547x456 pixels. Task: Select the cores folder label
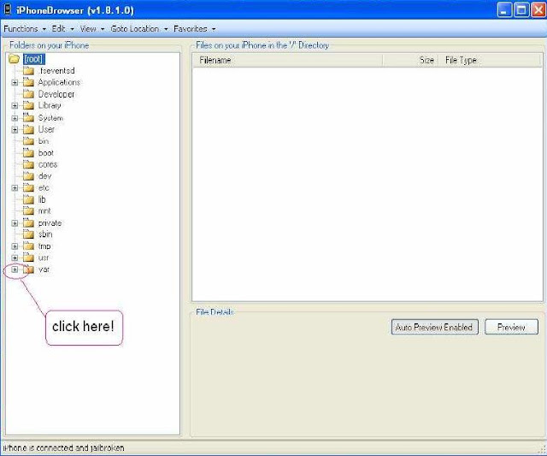coord(48,164)
